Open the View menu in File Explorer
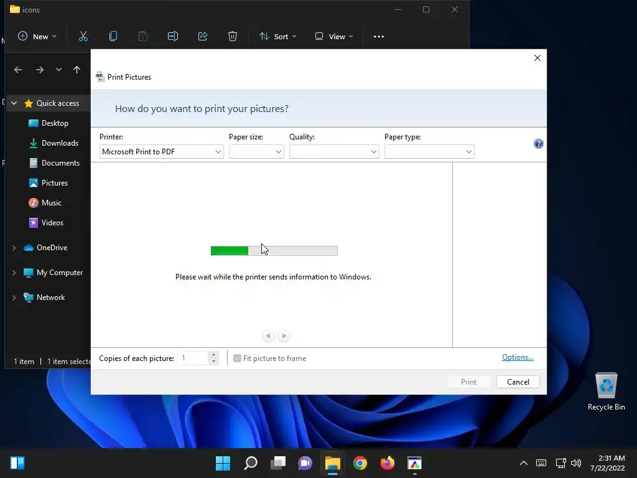Image resolution: width=637 pixels, height=478 pixels. point(334,36)
